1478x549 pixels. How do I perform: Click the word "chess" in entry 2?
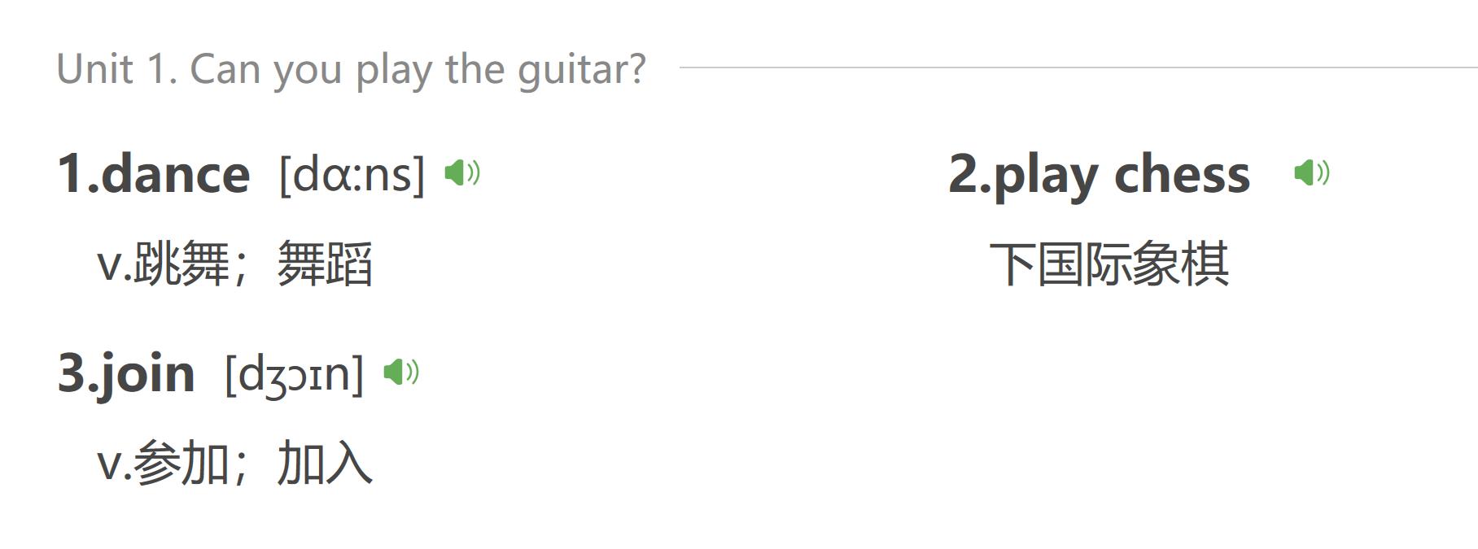1181,174
